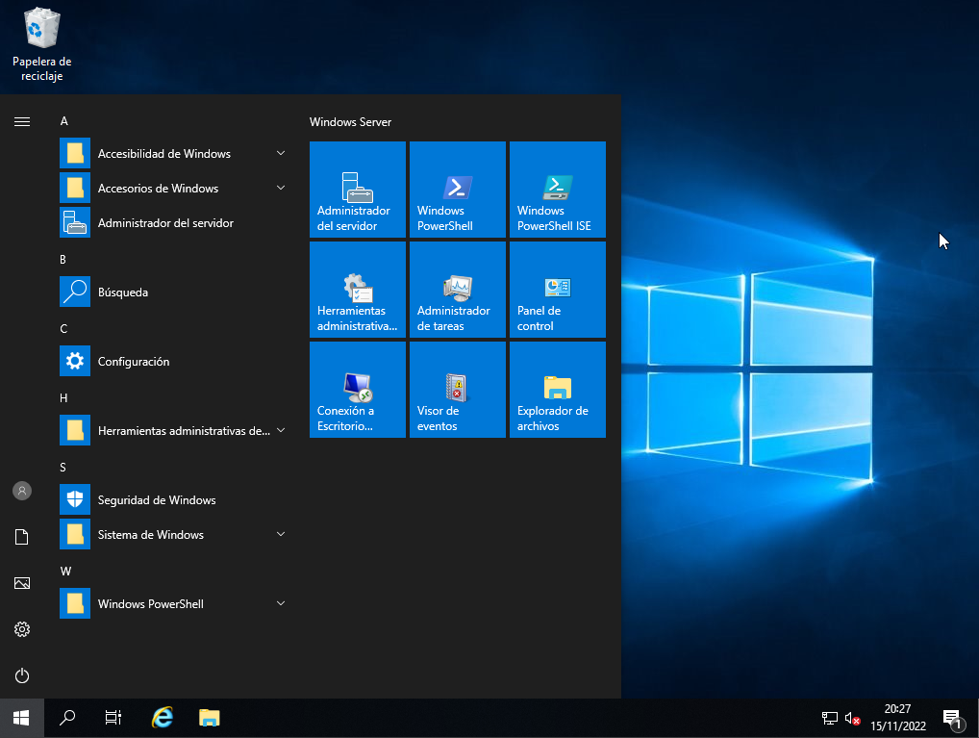Click the network icon in the system tray
Image resolution: width=979 pixels, height=738 pixels.
[x=830, y=718]
